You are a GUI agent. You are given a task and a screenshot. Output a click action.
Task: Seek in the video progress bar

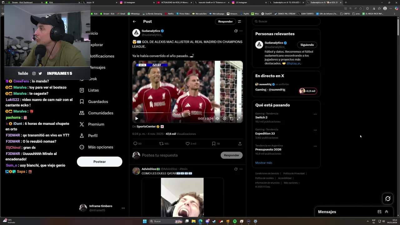187,112
